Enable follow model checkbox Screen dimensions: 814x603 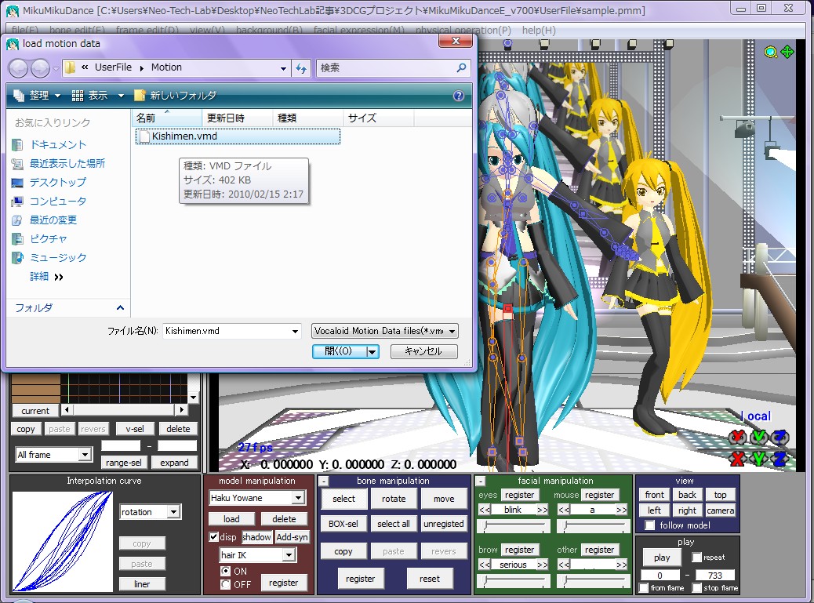tap(649, 525)
